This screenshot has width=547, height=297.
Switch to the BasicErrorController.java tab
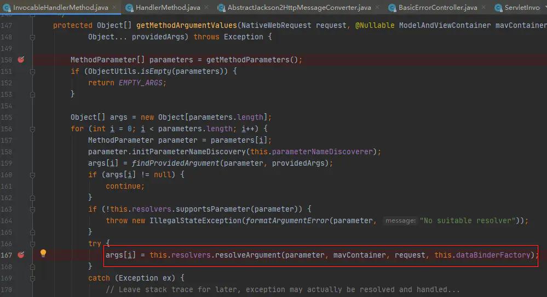tap(437, 7)
